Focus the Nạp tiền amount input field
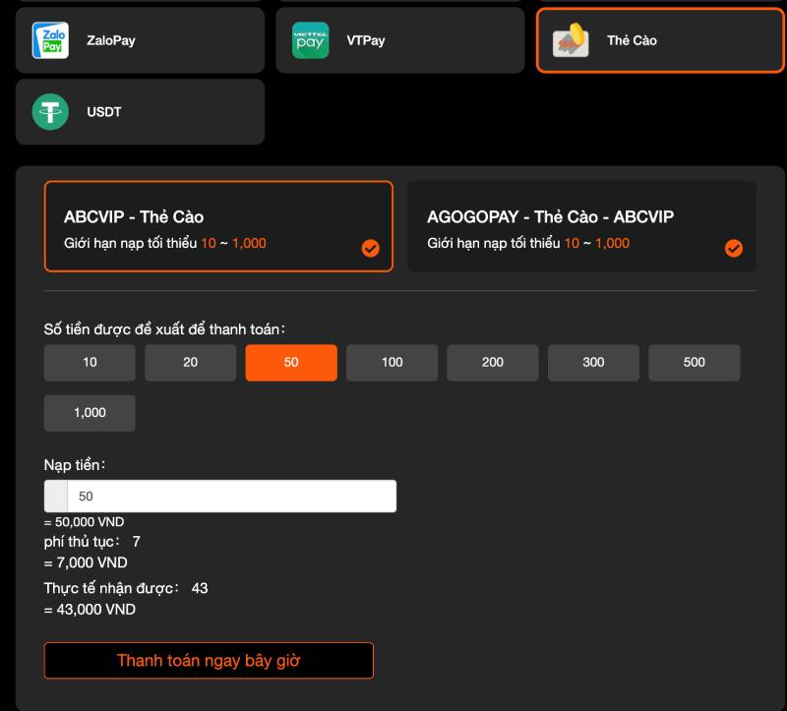Screen dimensions: 787x711 (231, 497)
